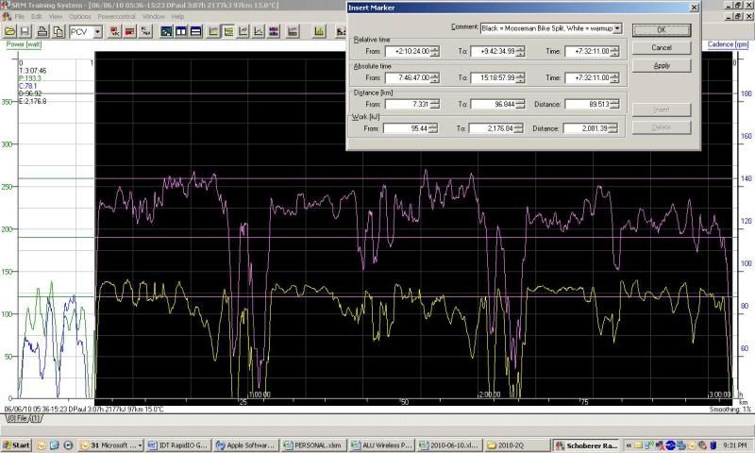Viewport: 755px width, 453px height.
Task: Click the Distance To field showing 96.844
Action: click(x=496, y=104)
